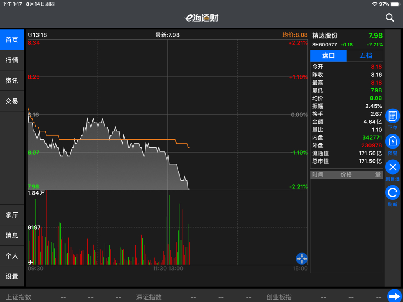Tap the 时间 column header

point(317,175)
